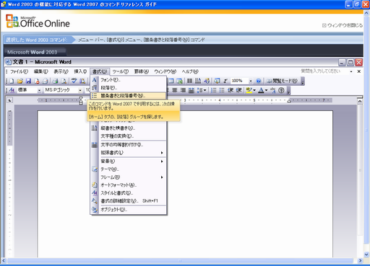Click the Print Preview magnifier icon
The height and width of the screenshot is (266, 370).
point(64,81)
